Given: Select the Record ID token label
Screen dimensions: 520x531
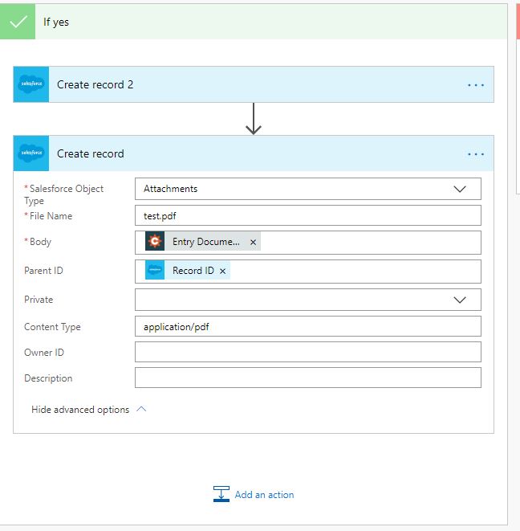Looking at the screenshot, I should point(193,271).
